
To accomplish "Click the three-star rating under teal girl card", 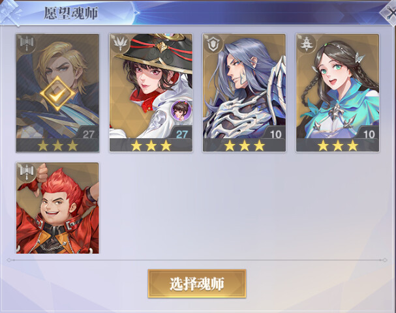I will tap(338, 146).
